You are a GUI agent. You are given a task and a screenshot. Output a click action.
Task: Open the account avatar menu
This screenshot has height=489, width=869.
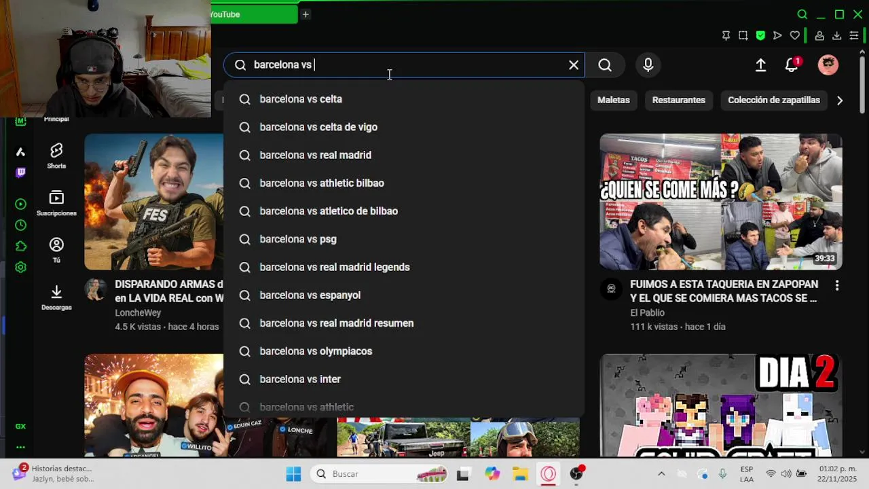coord(828,65)
